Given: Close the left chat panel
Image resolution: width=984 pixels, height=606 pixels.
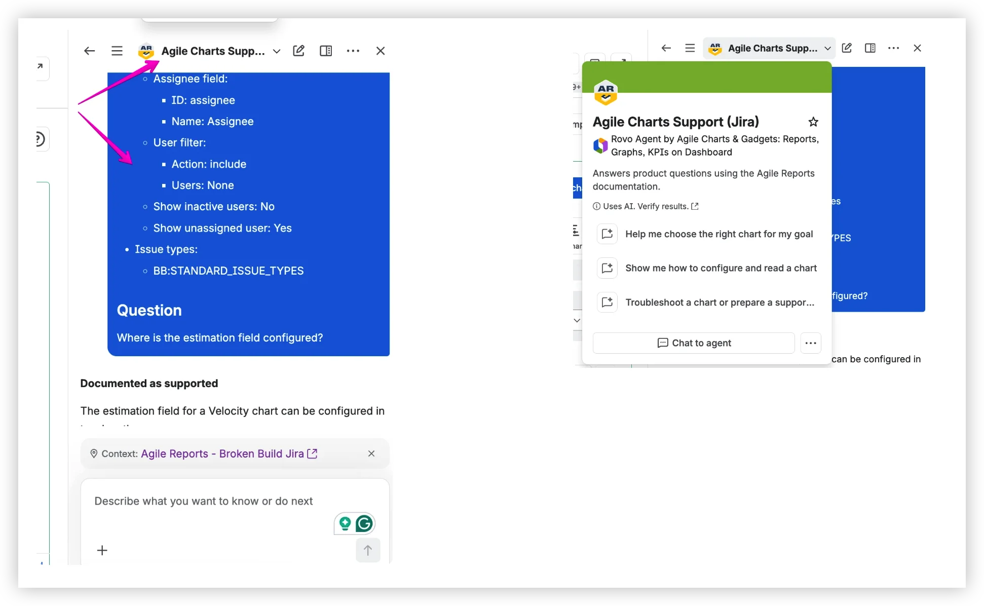Looking at the screenshot, I should 381,51.
